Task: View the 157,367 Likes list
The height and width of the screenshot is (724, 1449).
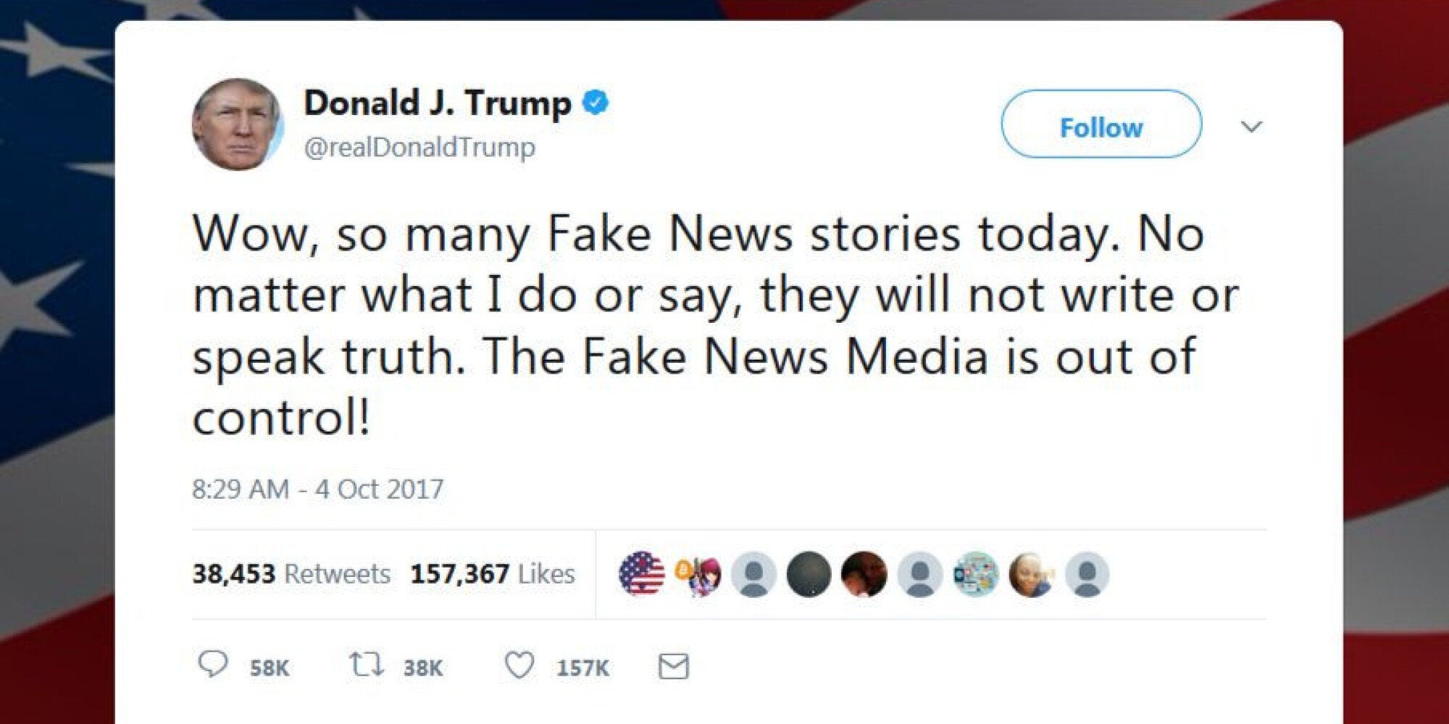Action: (493, 574)
